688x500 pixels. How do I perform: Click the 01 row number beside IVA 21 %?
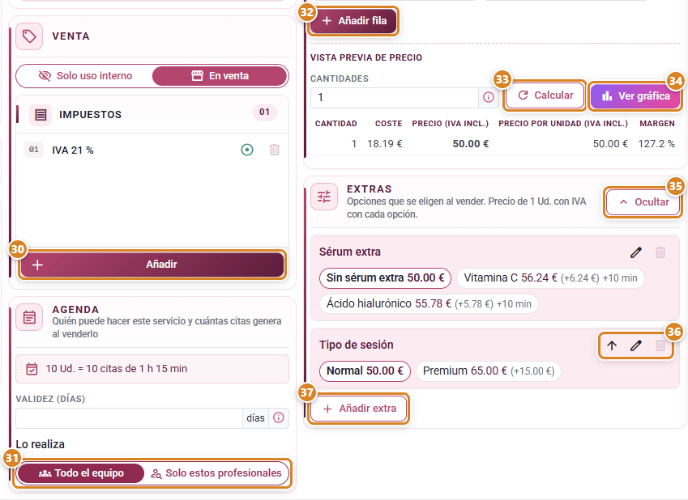click(34, 150)
